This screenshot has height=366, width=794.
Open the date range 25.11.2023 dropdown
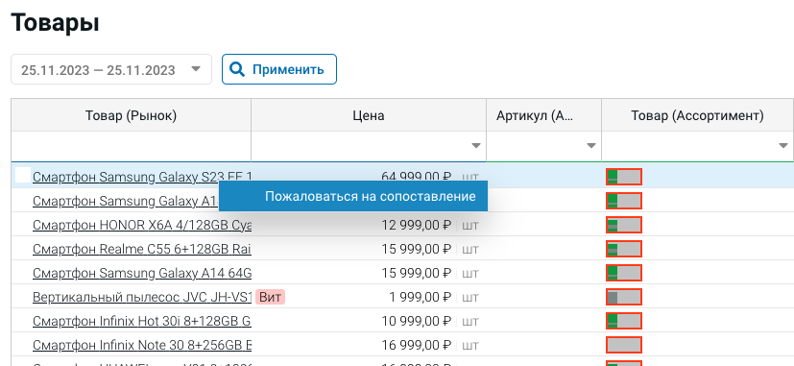(111, 69)
